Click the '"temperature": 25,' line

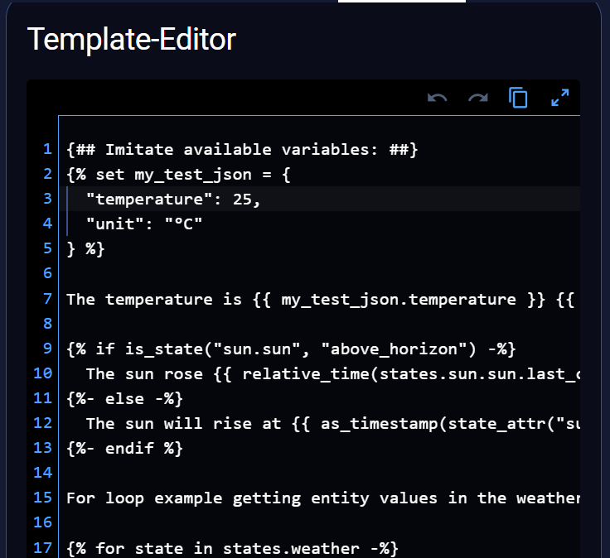point(173,200)
